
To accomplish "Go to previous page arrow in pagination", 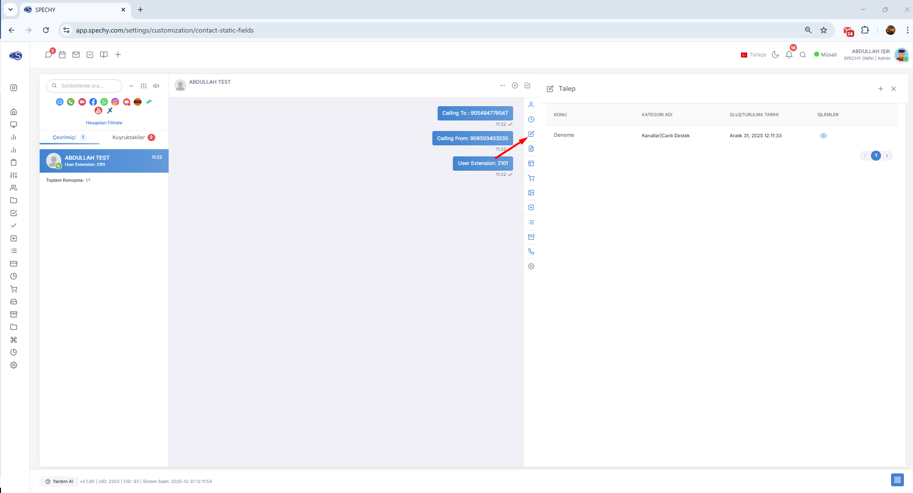I will coord(865,155).
